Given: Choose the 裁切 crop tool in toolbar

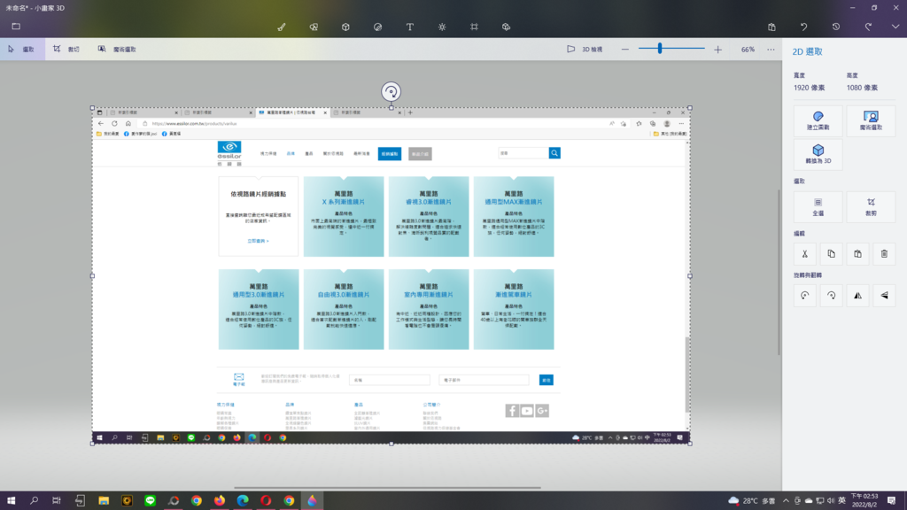Looking at the screenshot, I should (66, 50).
